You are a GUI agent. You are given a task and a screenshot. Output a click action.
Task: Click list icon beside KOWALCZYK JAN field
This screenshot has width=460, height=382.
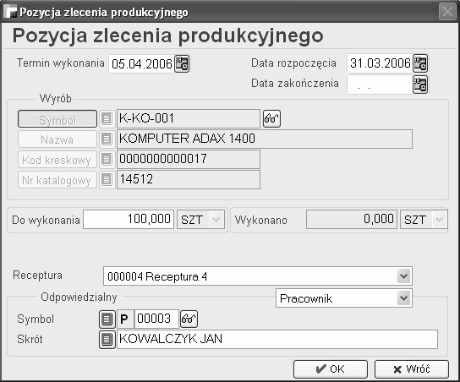click(x=107, y=340)
